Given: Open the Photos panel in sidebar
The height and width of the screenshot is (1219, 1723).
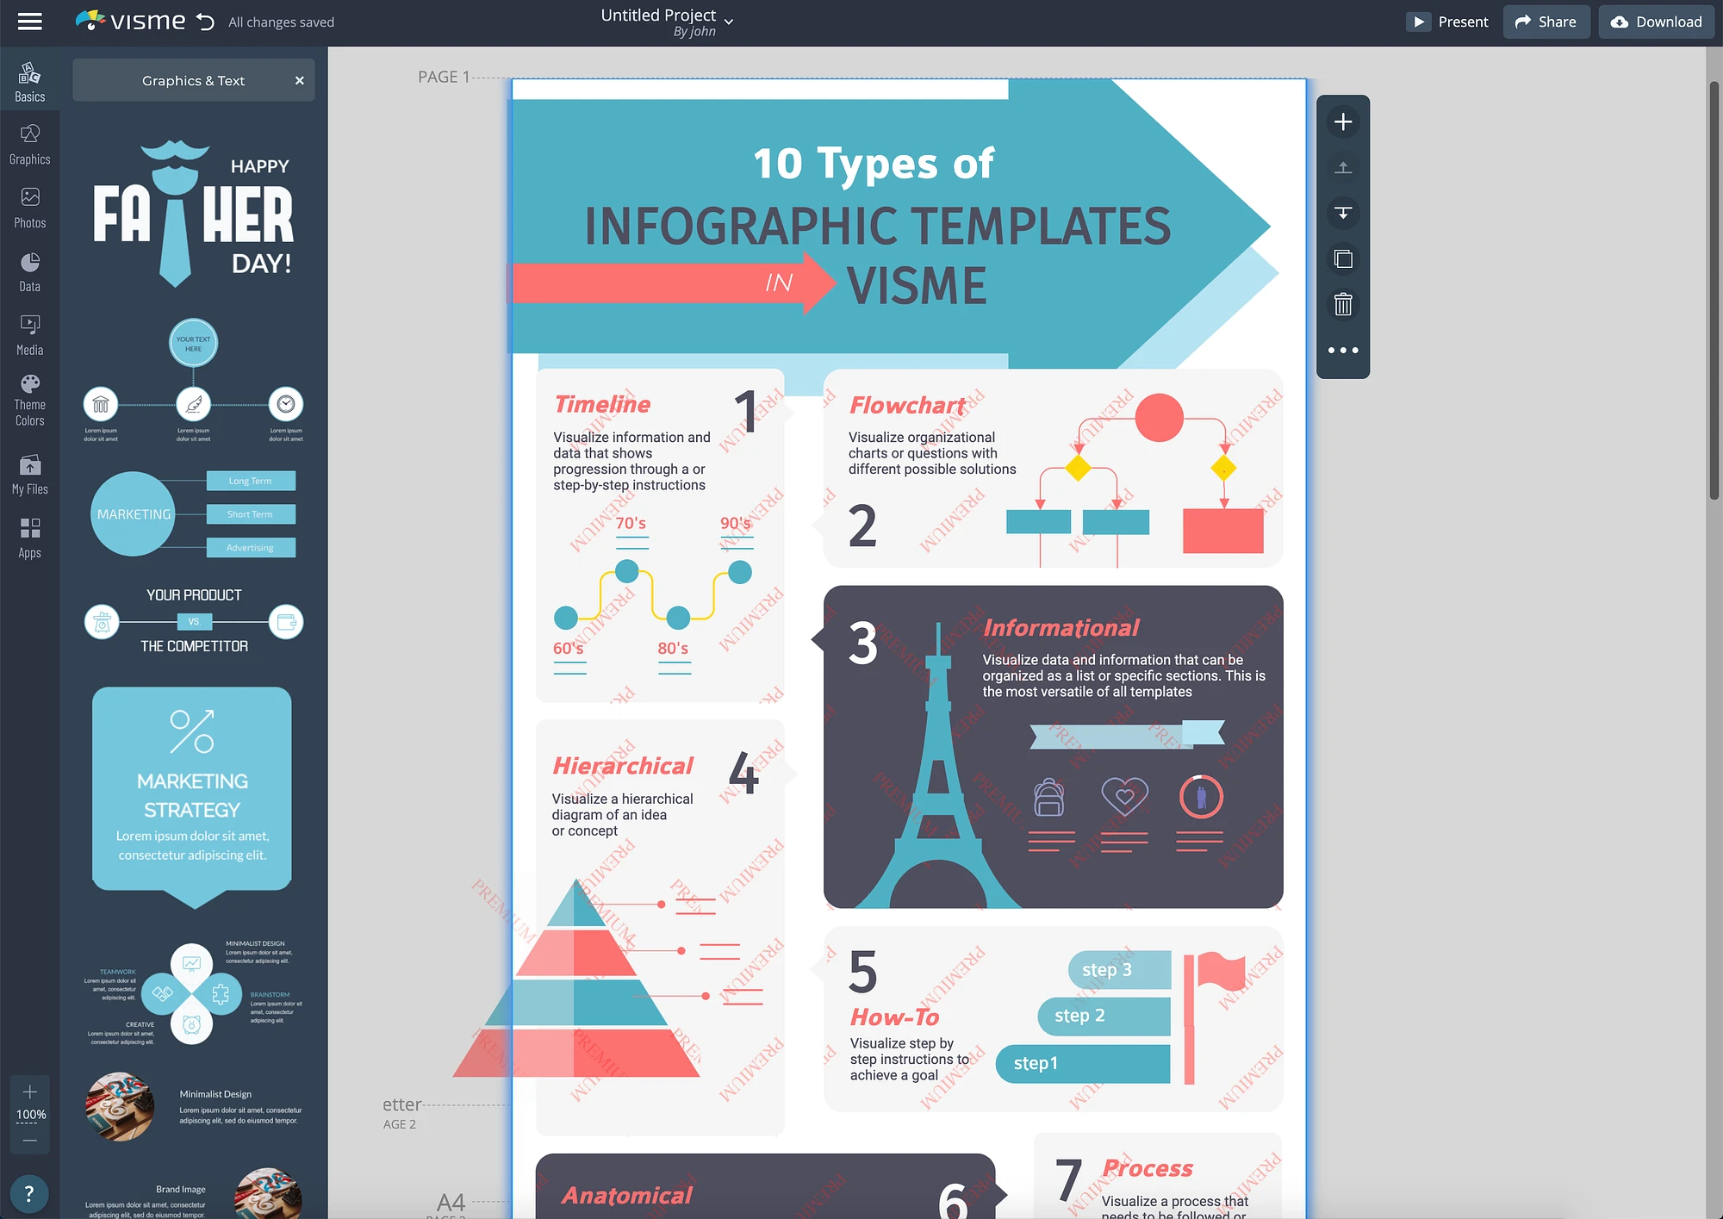Looking at the screenshot, I should click(29, 208).
